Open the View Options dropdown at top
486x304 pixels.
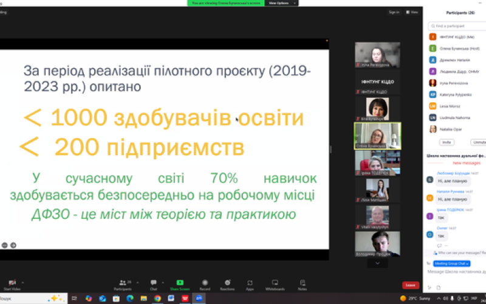tap(281, 3)
